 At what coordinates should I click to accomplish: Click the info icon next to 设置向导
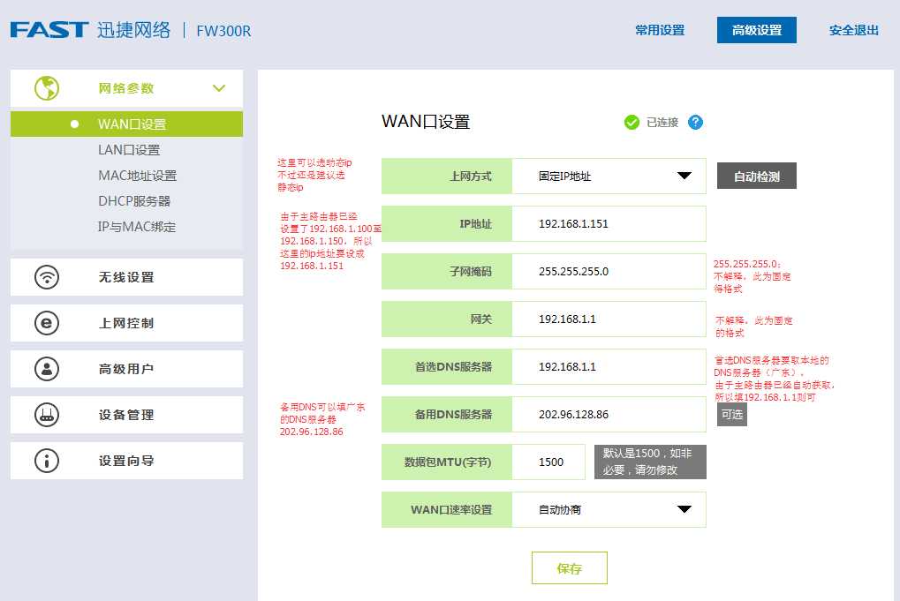[x=46, y=460]
